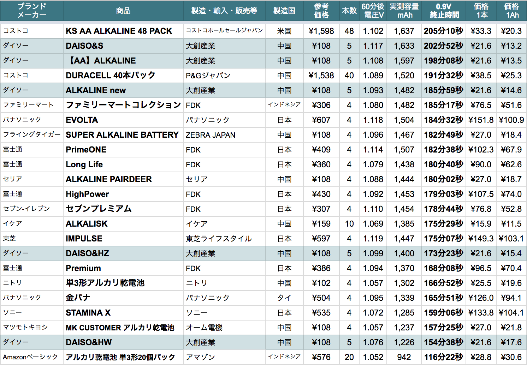Click the ソニー brand cell
This screenshot has width=527, height=365.
click(x=32, y=313)
